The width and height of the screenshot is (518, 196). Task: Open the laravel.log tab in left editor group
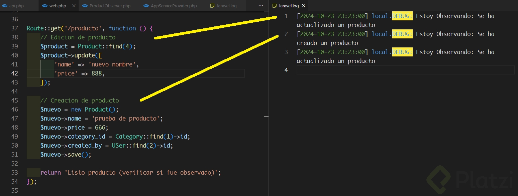(227, 6)
